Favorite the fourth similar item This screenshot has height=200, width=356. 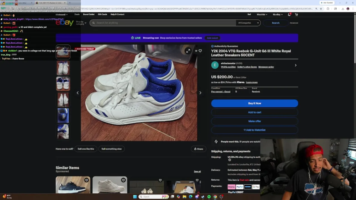tap(197, 180)
